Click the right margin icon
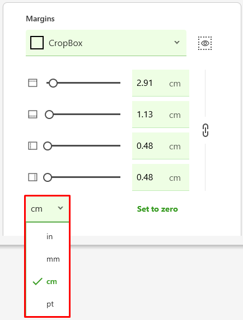 coord(32,177)
